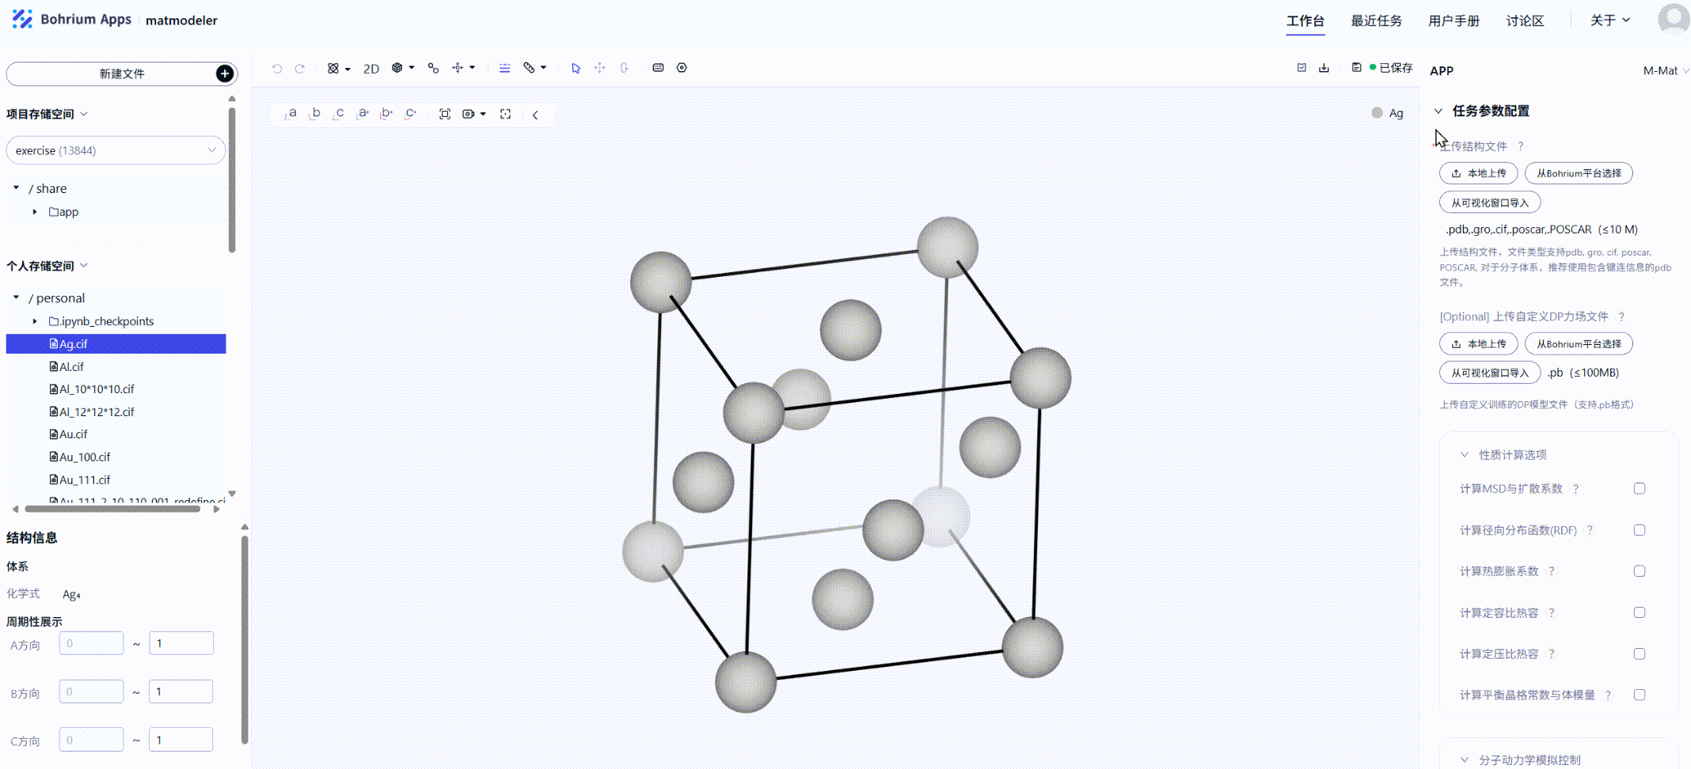This screenshot has width=1691, height=769.
Task: Toggle the blue lines display icon
Action: click(x=504, y=68)
